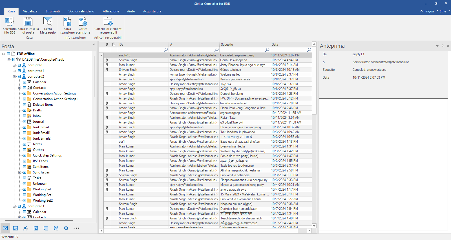The height and width of the screenshot is (240, 451).
Task: Sort by Soggetto column header
Action: click(x=245, y=44)
